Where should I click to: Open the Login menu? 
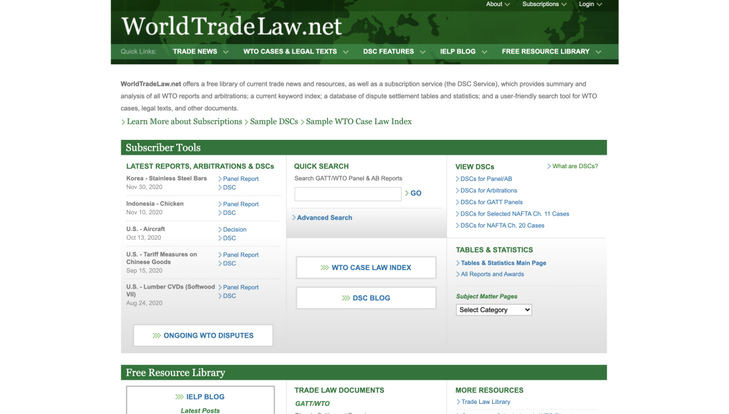(590, 4)
